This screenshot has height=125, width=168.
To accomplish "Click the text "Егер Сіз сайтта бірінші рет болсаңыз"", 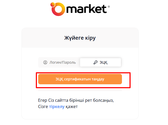I will coord(76,100).
